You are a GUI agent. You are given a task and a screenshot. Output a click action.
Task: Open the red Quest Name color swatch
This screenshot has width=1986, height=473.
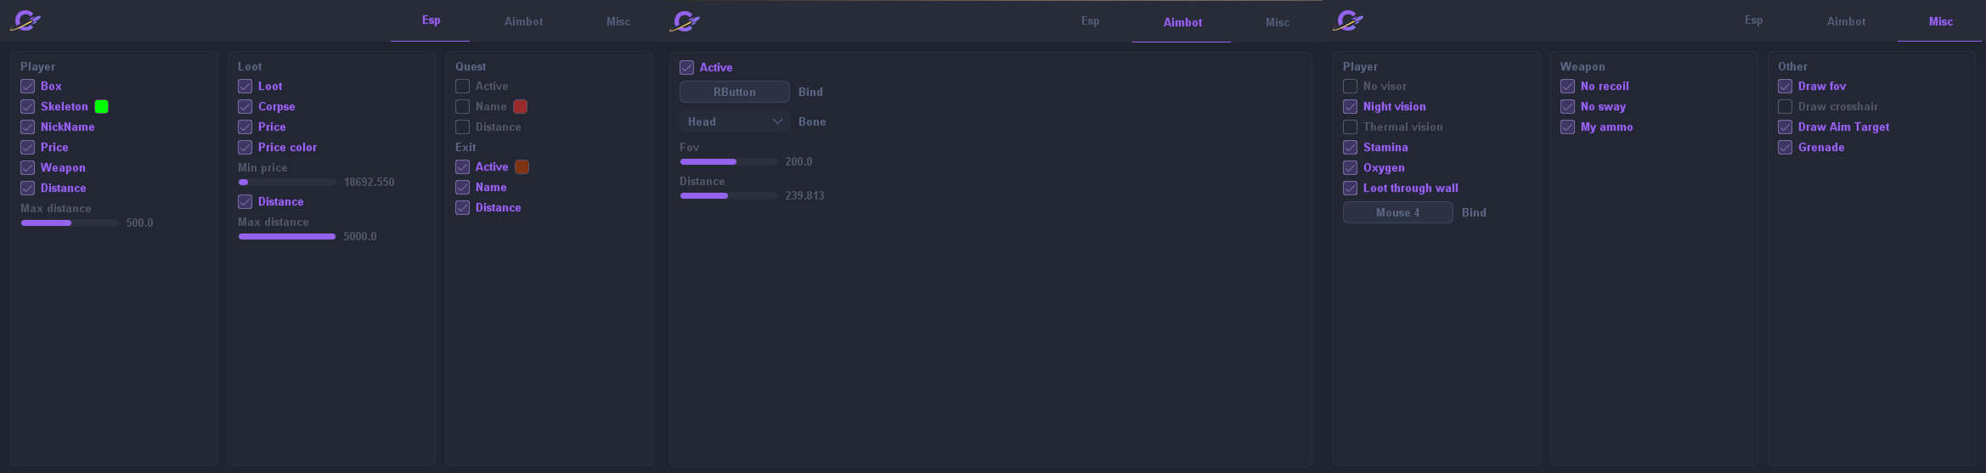(520, 106)
